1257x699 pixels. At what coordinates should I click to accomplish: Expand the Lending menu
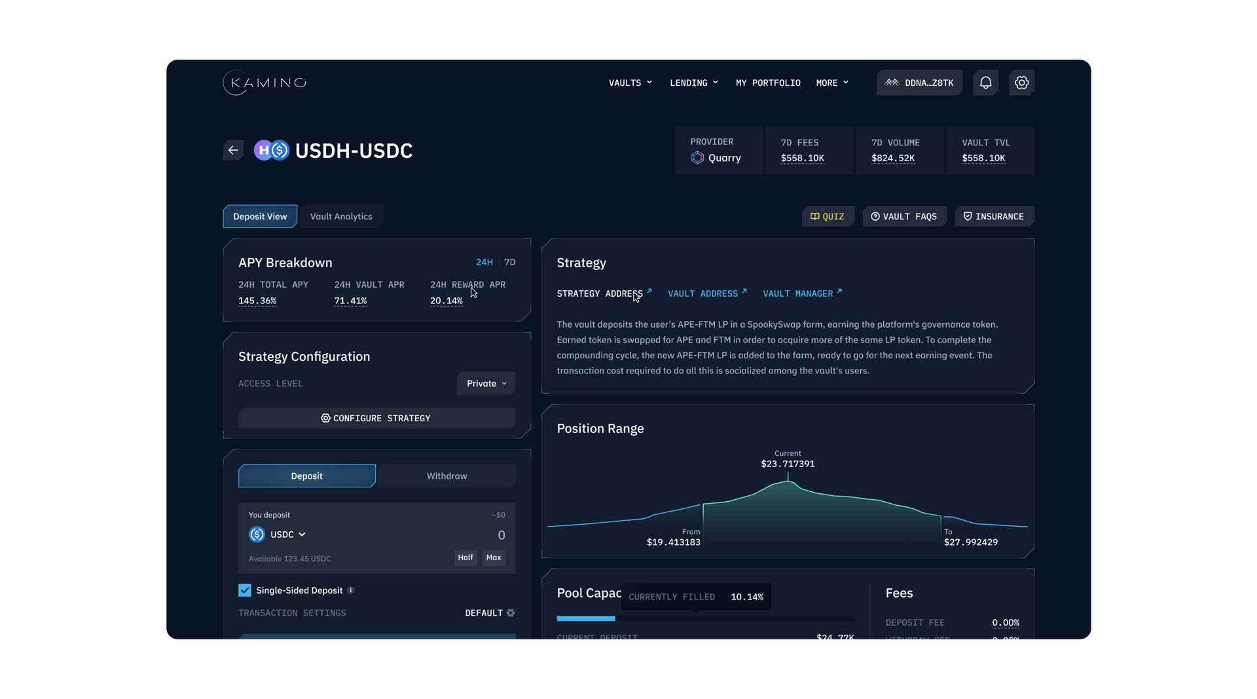coord(694,83)
